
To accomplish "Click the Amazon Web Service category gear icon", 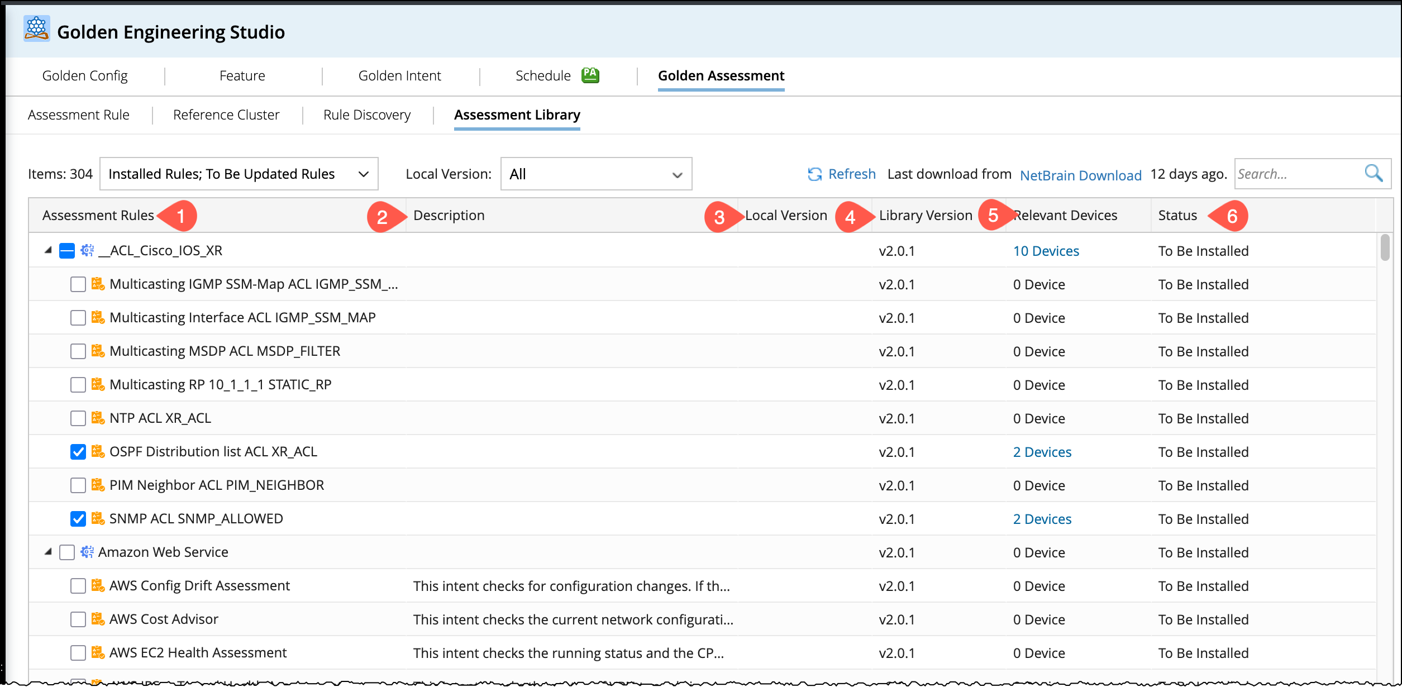I will (87, 552).
